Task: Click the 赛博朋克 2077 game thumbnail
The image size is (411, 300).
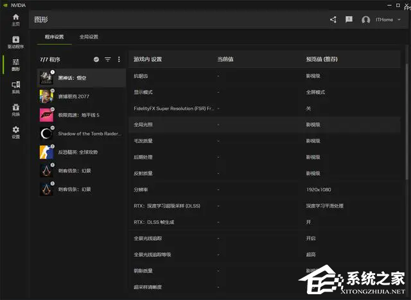Action: click(46, 96)
